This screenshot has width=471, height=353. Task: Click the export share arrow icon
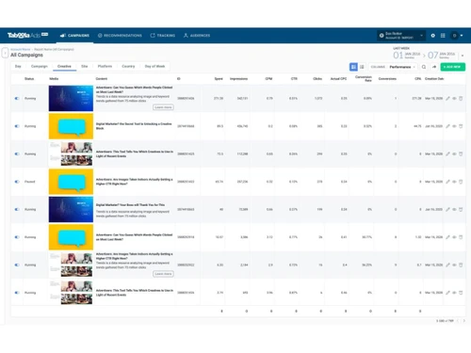[x=434, y=67]
